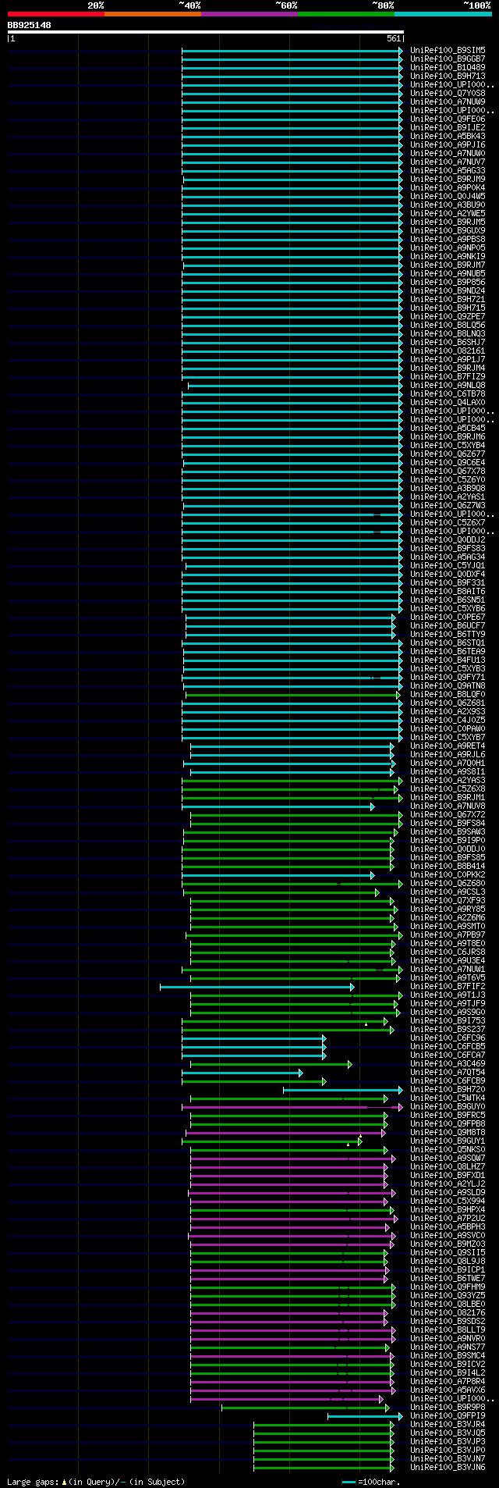Click the UniRef100_B8LQF0 hit name
The height and width of the screenshot is (1488, 499).
tap(448, 694)
